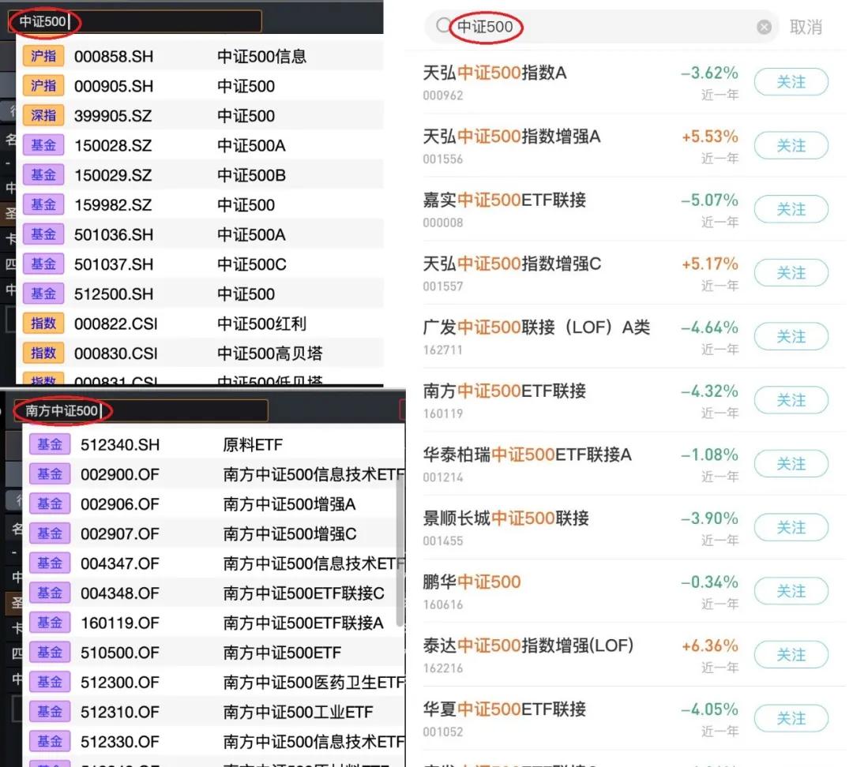Click the 指数 tag beside 000822.CSI
853x767 pixels.
43,323
